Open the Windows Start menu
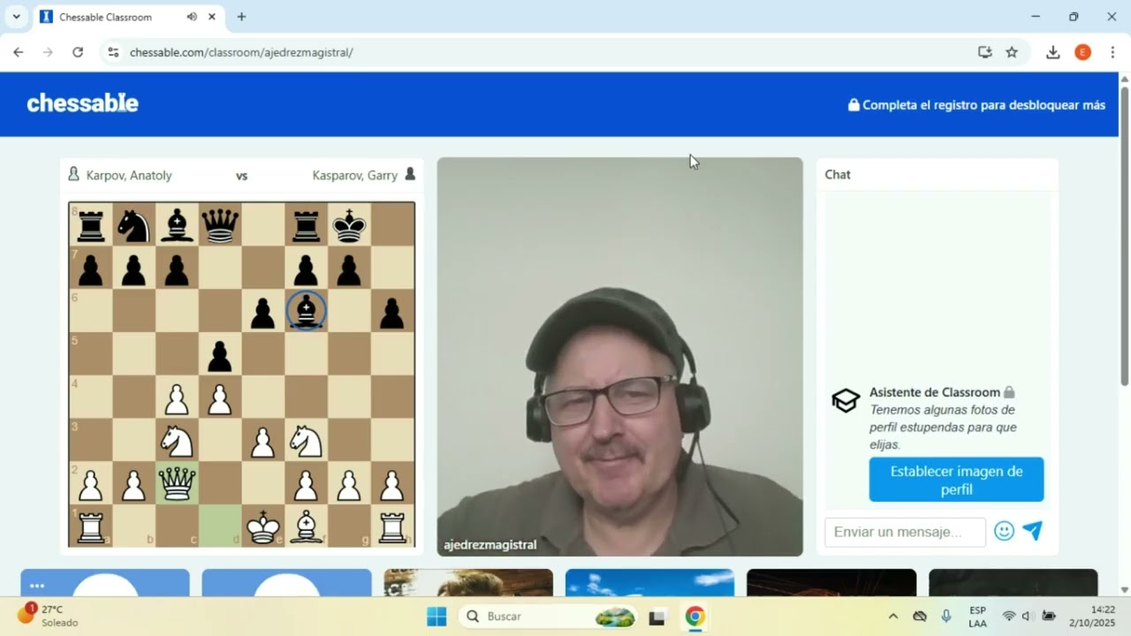This screenshot has width=1131, height=636. tap(436, 616)
